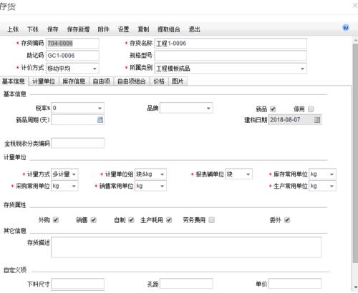Viewport: 358px width, 293px height.
Task: Click the scrollbar down arrow
Action: pos(355,287)
